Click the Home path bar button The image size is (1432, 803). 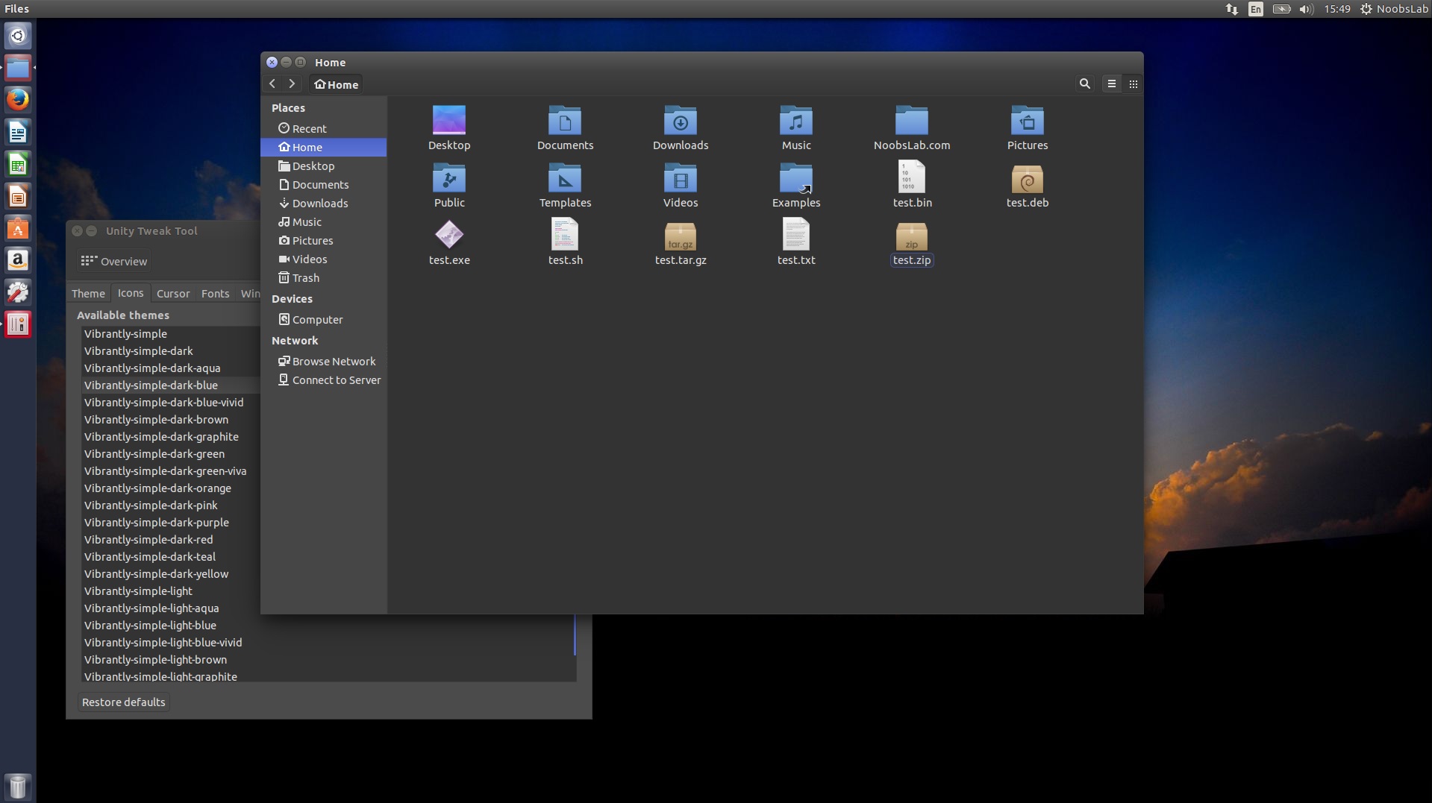(337, 84)
